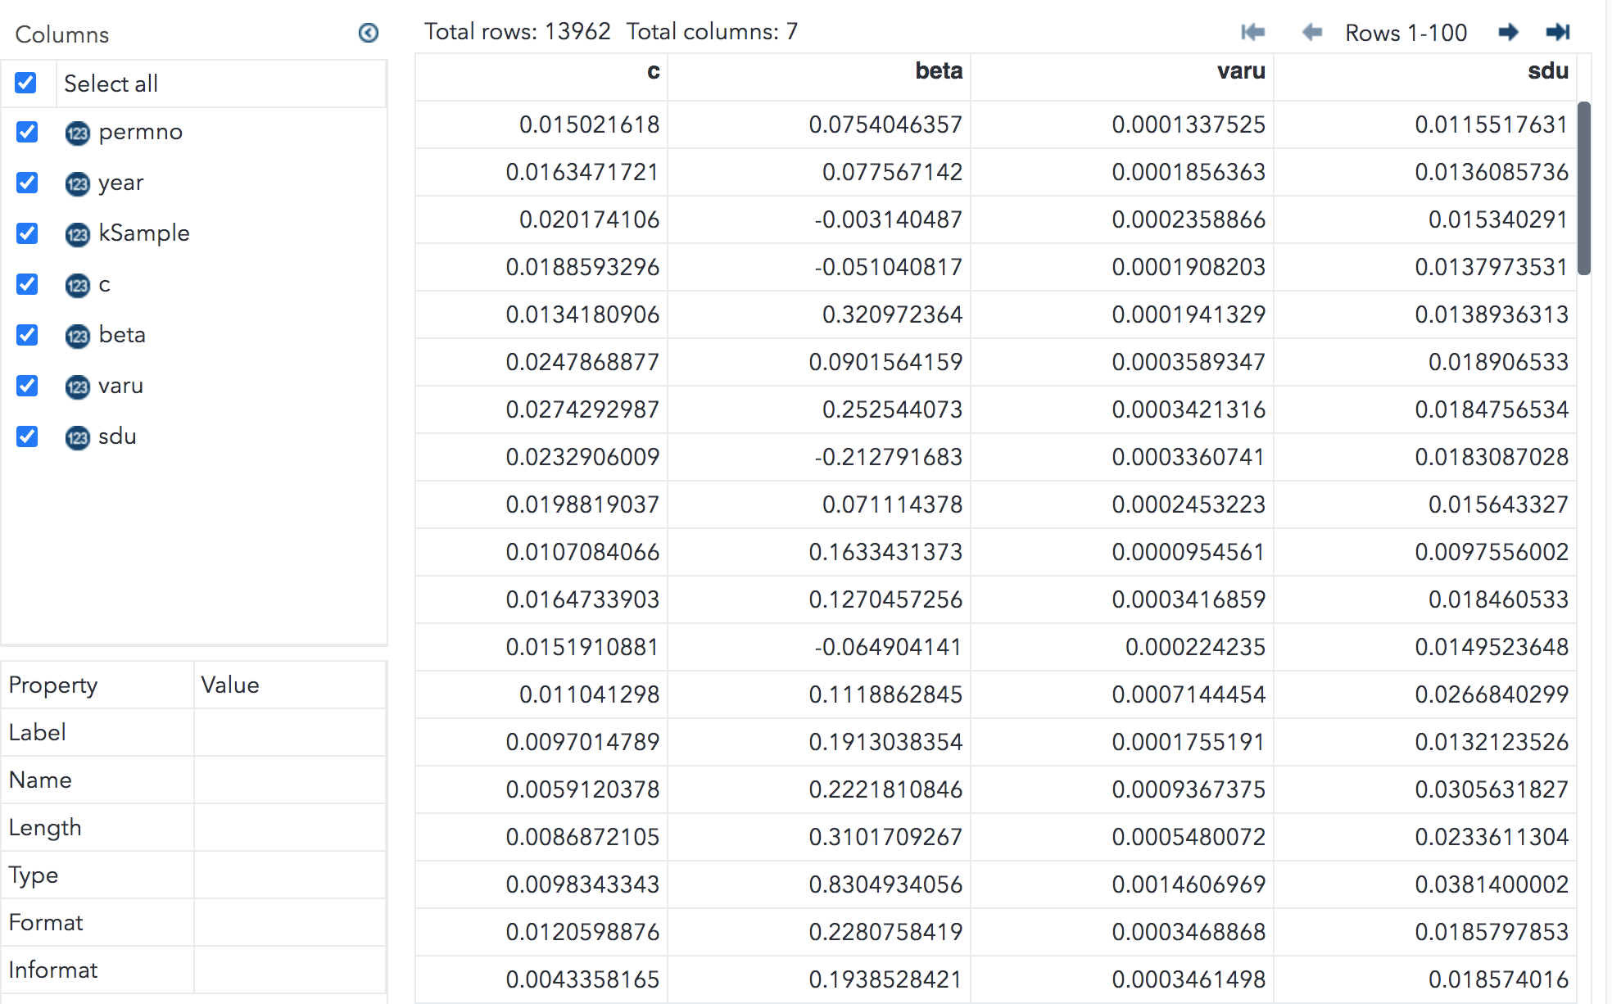This screenshot has width=1612, height=1004.
Task: Go to next page of rows
Action: point(1508,32)
